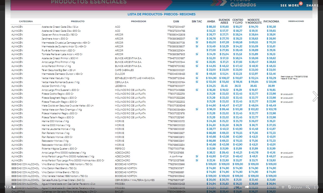Screen dimensions: 323x193
Task: Click the SIN TAC column header
Action: [197, 21]
